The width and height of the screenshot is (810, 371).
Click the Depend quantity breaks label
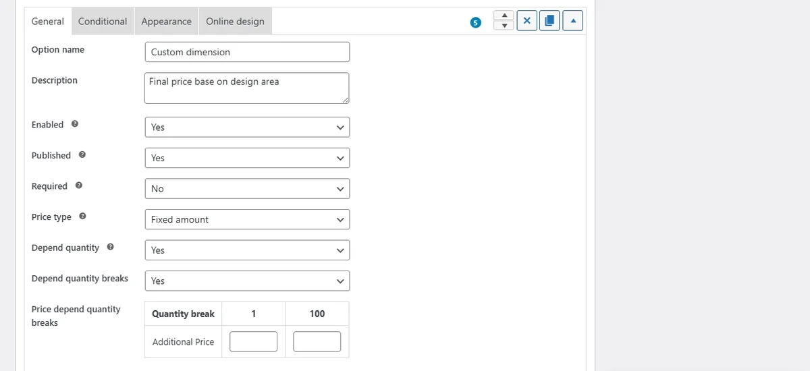(x=80, y=278)
